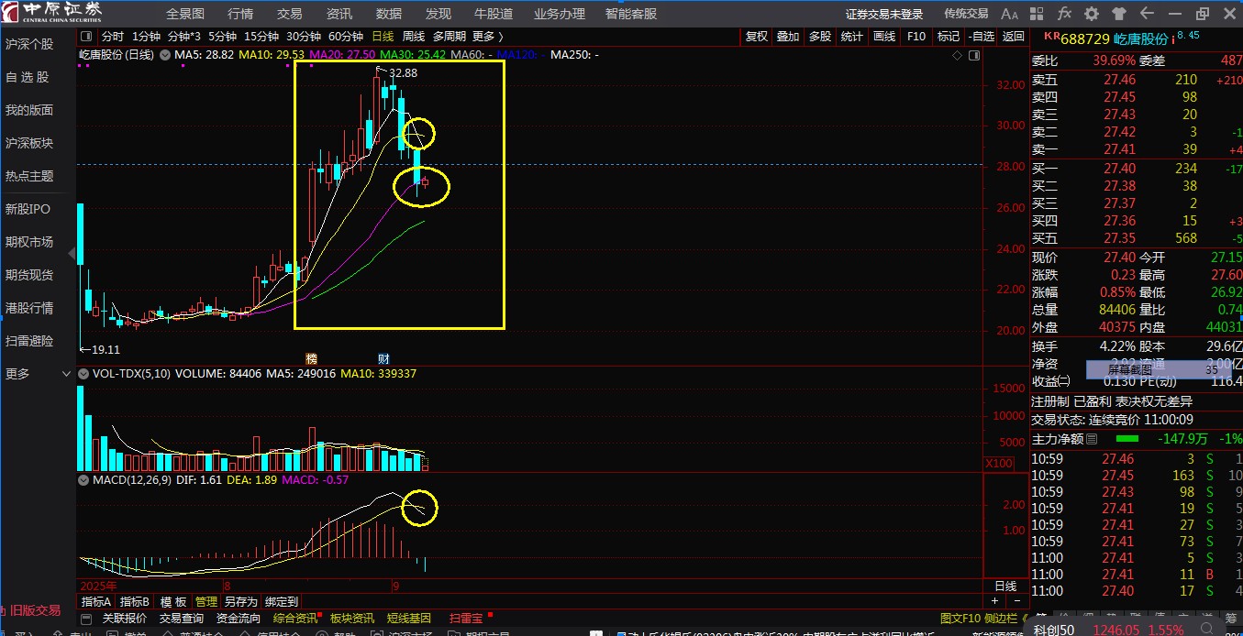Image resolution: width=1243 pixels, height=636 pixels.
Task: Open the settings gear icon
Action: [1092, 14]
